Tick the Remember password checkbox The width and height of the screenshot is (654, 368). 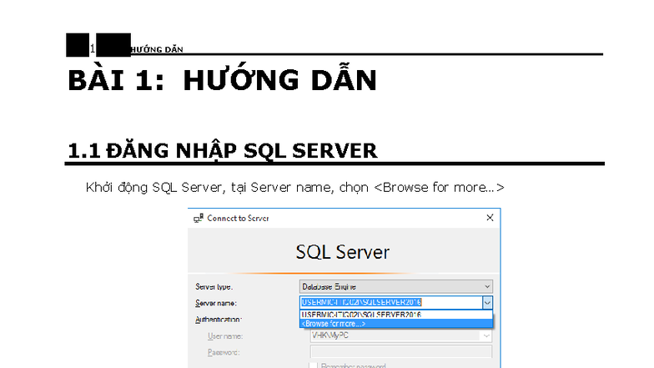[313, 365]
